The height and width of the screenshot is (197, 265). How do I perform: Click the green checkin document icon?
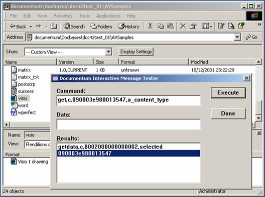click(241, 25)
